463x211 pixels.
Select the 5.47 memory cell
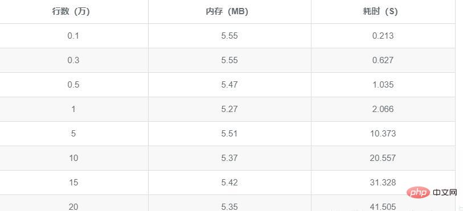(x=230, y=85)
